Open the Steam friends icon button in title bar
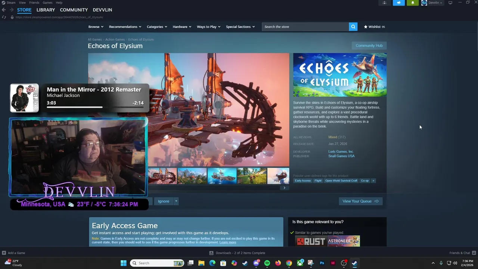 (x=384, y=3)
